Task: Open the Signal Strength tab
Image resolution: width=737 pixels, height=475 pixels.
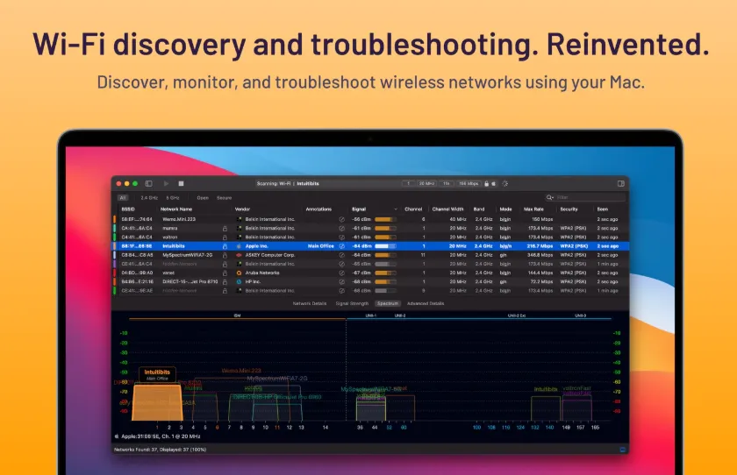Action: click(x=352, y=304)
